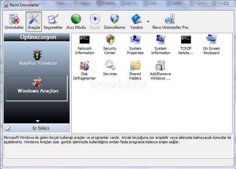The height and width of the screenshot is (169, 236).
Task: Expand the dropdown arrow beside Yardım
Action: [148, 22]
